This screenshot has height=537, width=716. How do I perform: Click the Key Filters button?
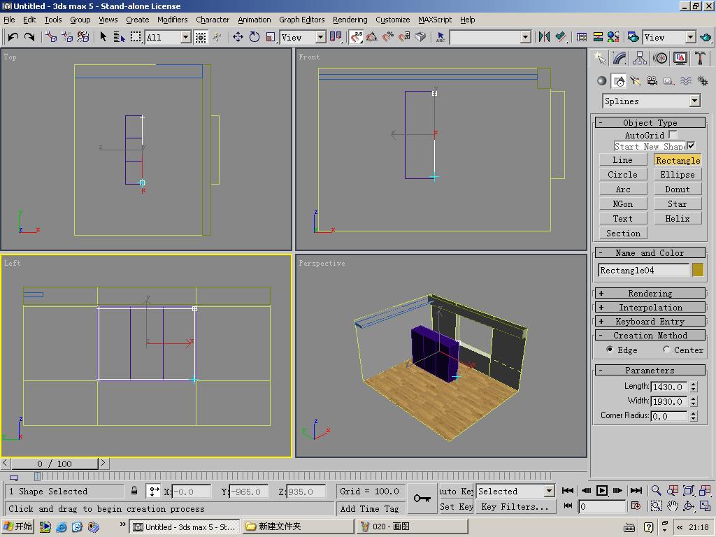point(515,507)
